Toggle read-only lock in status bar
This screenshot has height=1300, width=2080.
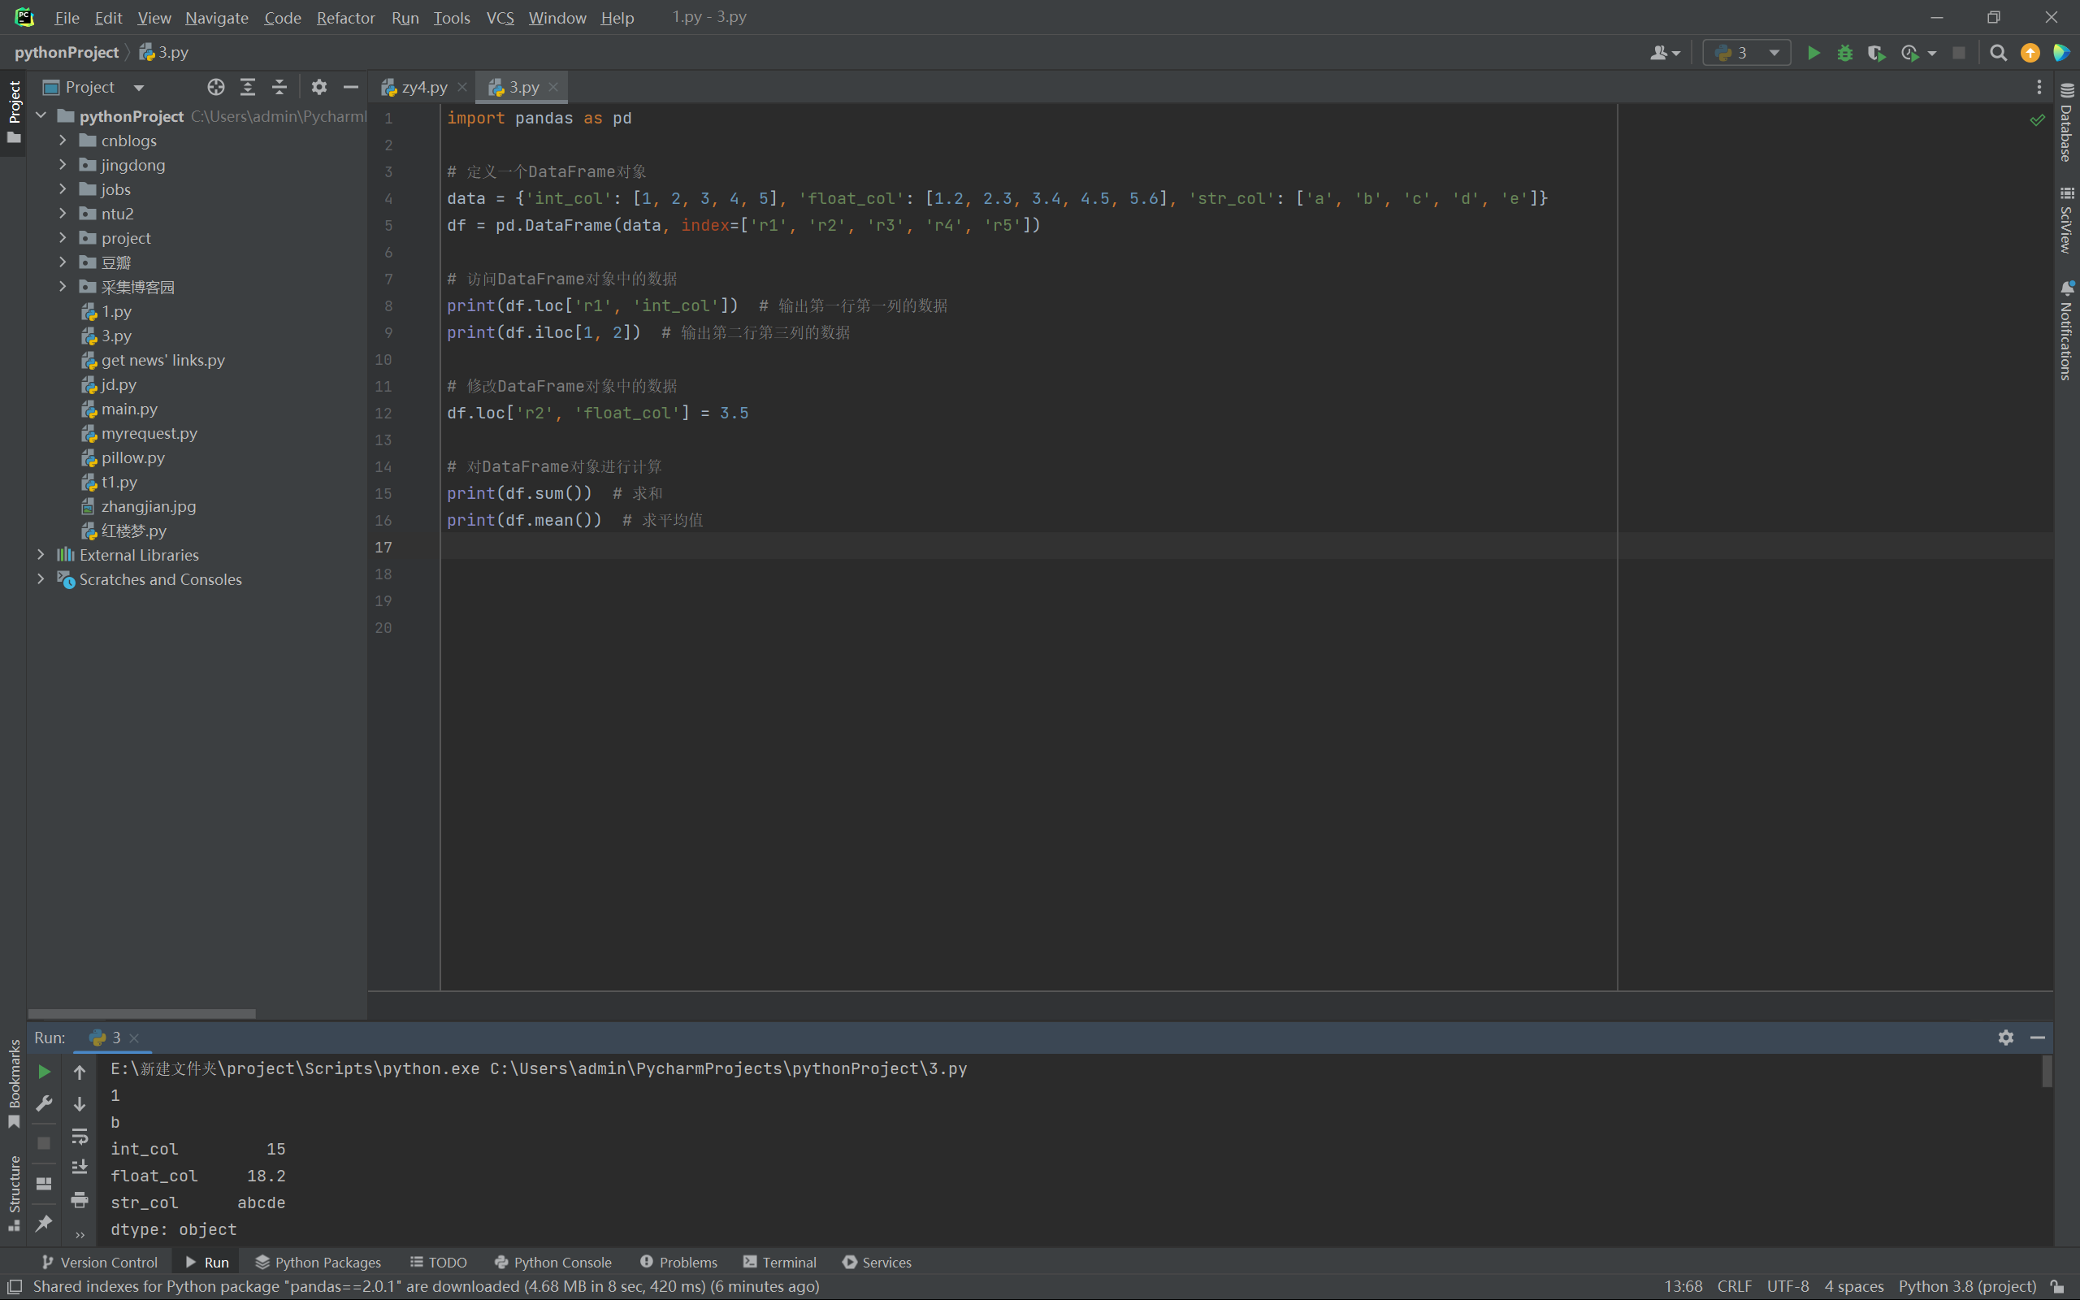[x=2057, y=1286]
